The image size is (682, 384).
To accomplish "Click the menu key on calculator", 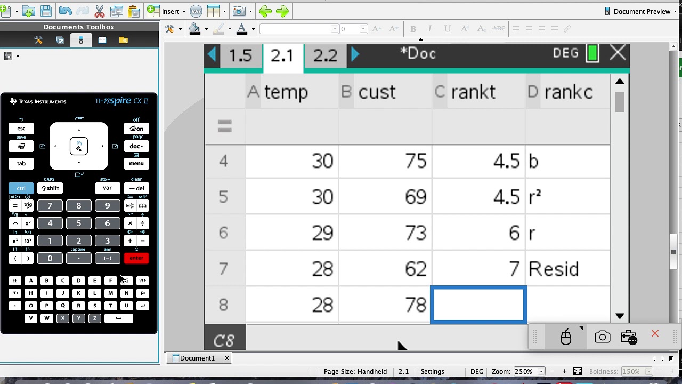I will coord(136,164).
